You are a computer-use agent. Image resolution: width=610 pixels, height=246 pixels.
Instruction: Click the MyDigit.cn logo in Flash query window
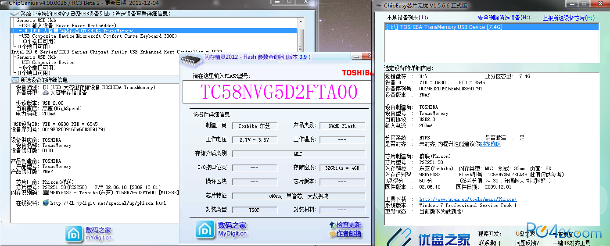coord(221,229)
